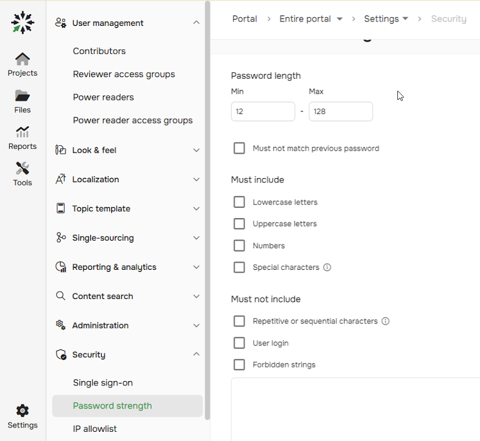
Task: Open the Contributors page
Action: (99, 51)
